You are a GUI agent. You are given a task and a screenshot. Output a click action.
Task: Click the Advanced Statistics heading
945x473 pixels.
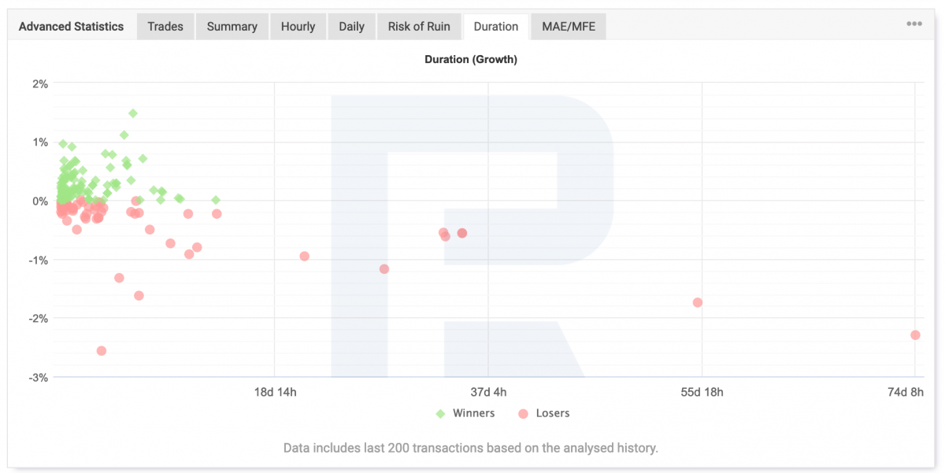click(x=71, y=27)
